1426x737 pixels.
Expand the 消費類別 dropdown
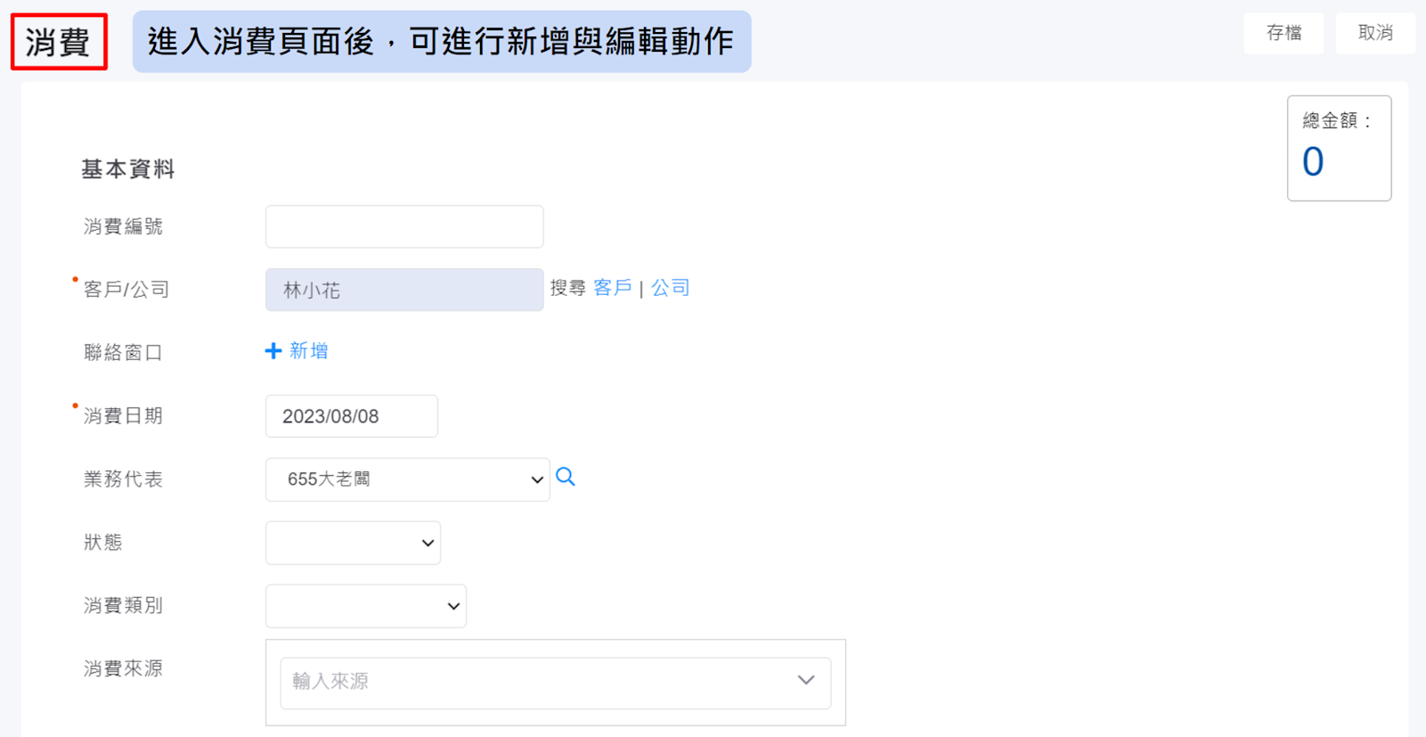pyautogui.click(x=366, y=606)
